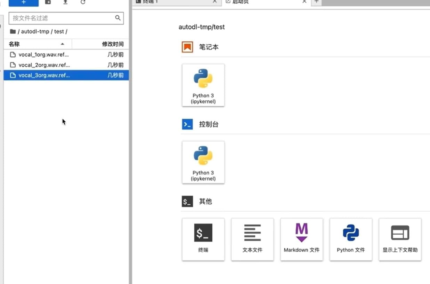The height and width of the screenshot is (284, 430).
Task: Create a new Markdown file
Action: (301, 239)
